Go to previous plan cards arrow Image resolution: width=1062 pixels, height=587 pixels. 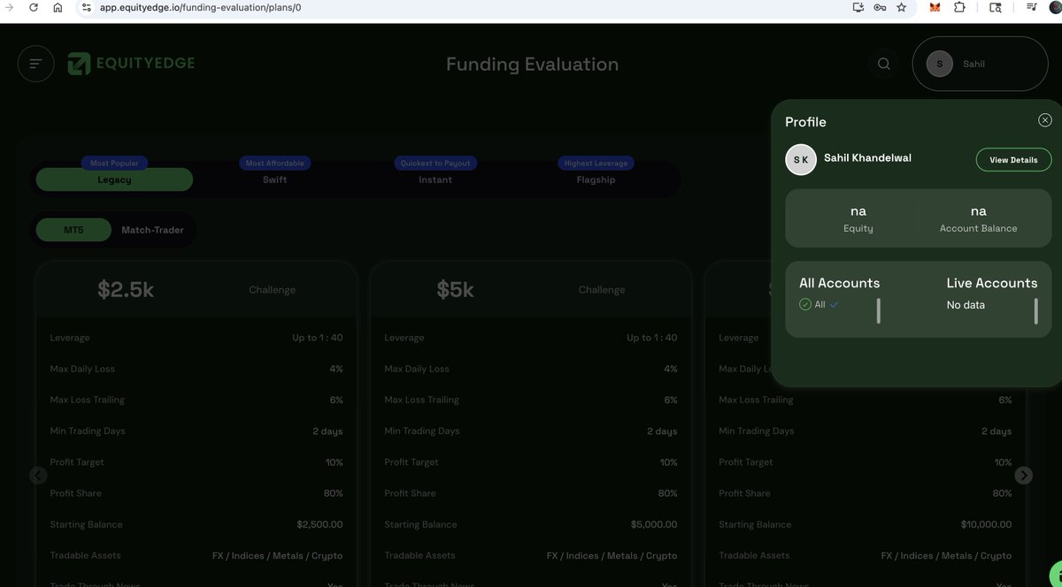click(x=38, y=476)
